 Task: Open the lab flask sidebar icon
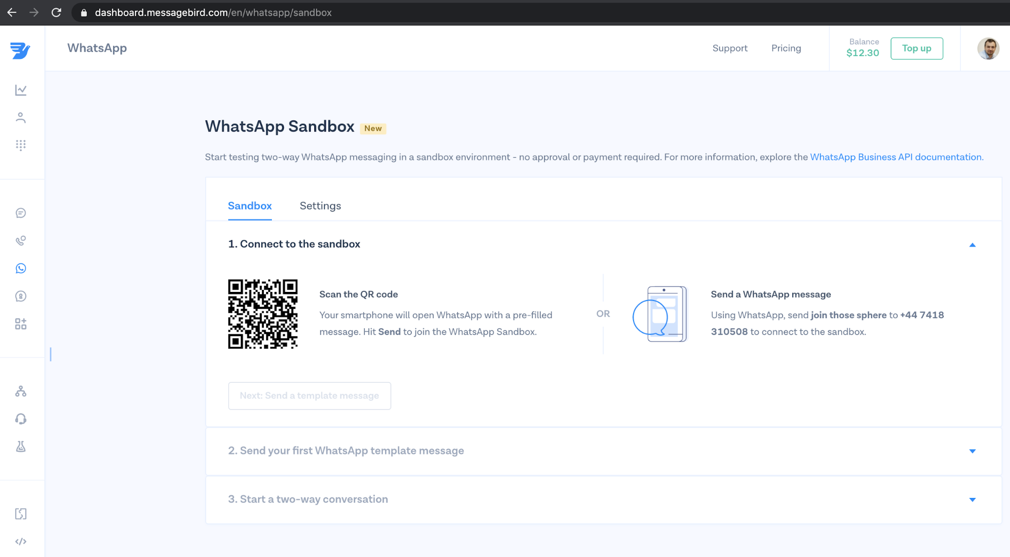21,447
